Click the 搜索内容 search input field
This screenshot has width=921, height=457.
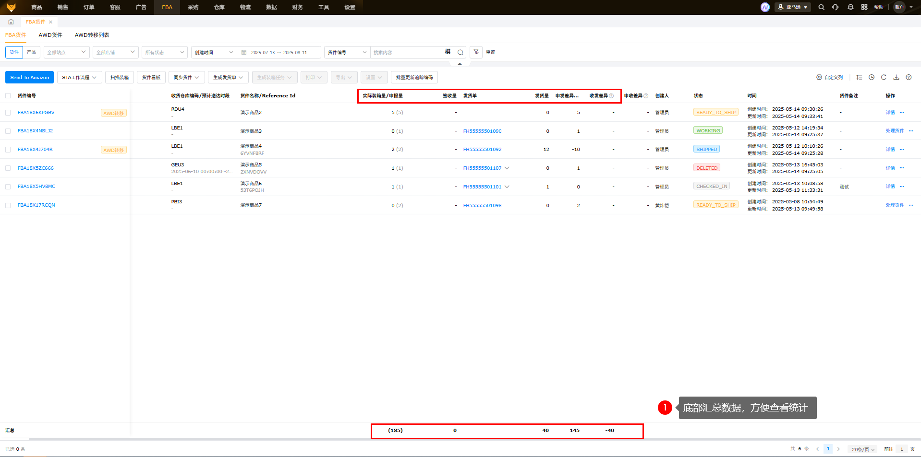pyautogui.click(x=407, y=52)
